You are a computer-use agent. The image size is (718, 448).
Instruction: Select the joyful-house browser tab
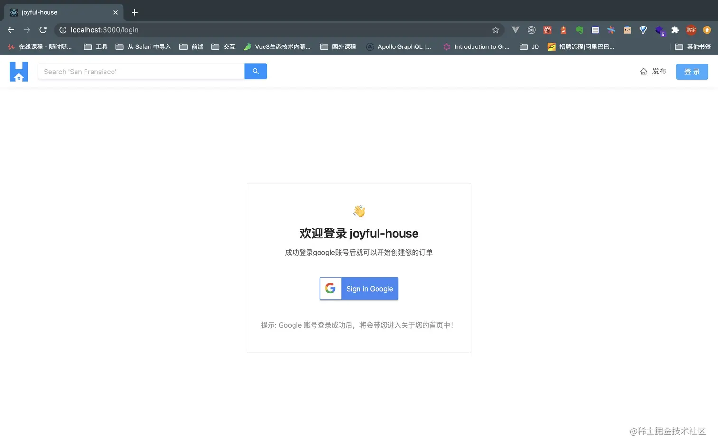tap(64, 12)
